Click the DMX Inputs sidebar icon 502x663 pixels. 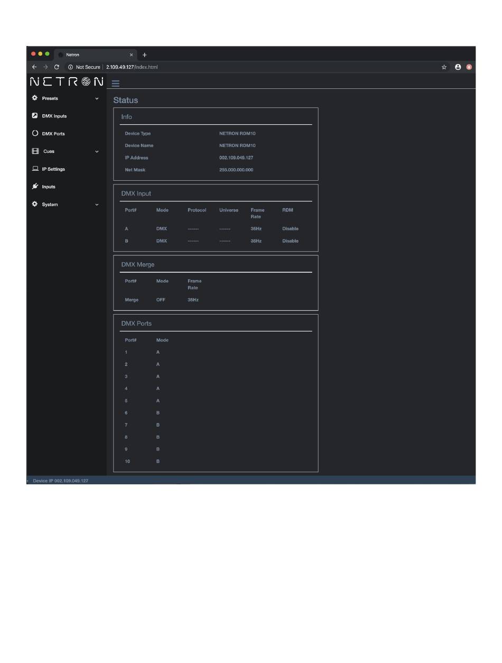pos(35,116)
